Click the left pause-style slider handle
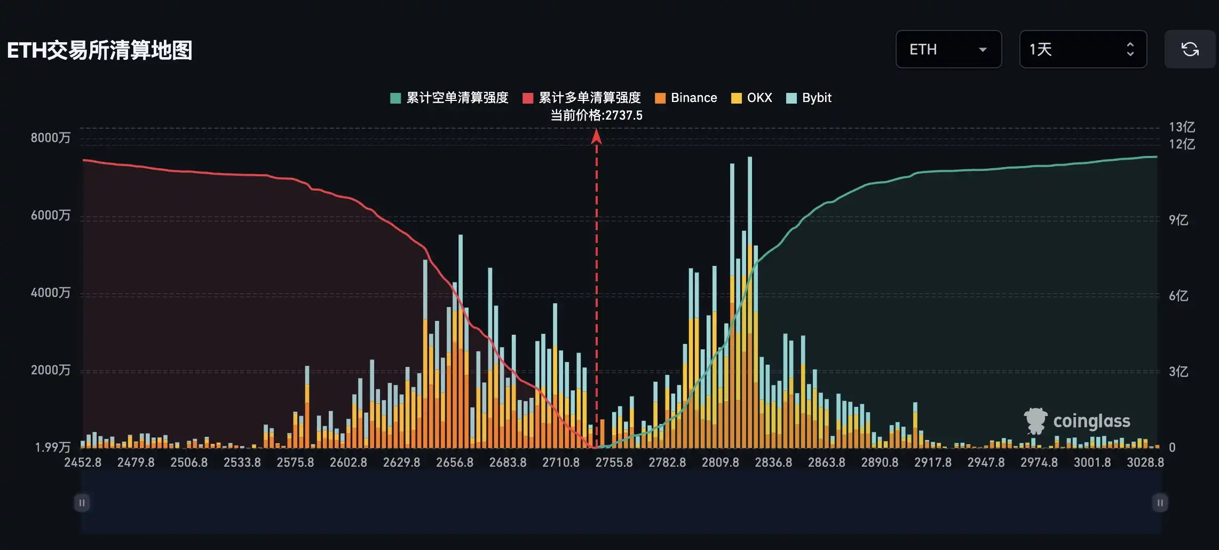This screenshot has width=1219, height=550. 81,502
